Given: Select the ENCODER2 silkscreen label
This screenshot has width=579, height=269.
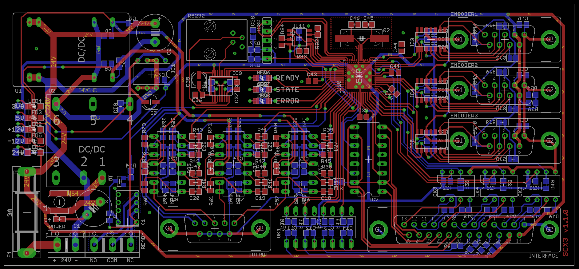Looking at the screenshot, I should point(464,65).
